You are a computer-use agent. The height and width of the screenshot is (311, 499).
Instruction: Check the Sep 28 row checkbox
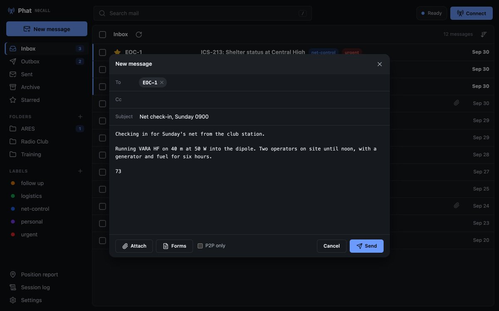[102, 155]
